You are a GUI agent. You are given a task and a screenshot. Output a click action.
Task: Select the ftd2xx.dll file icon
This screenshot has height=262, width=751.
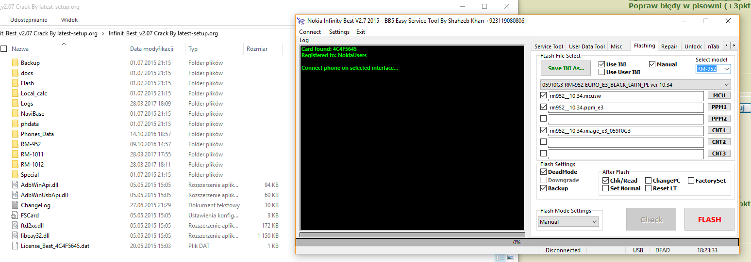coord(15,225)
